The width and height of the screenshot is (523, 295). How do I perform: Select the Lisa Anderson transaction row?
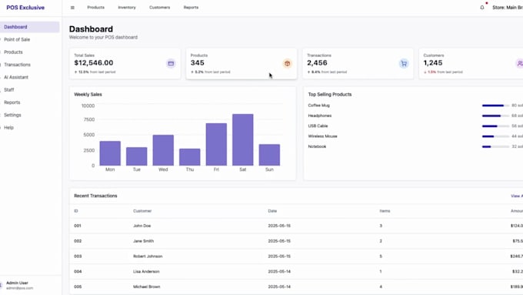tap(296, 272)
